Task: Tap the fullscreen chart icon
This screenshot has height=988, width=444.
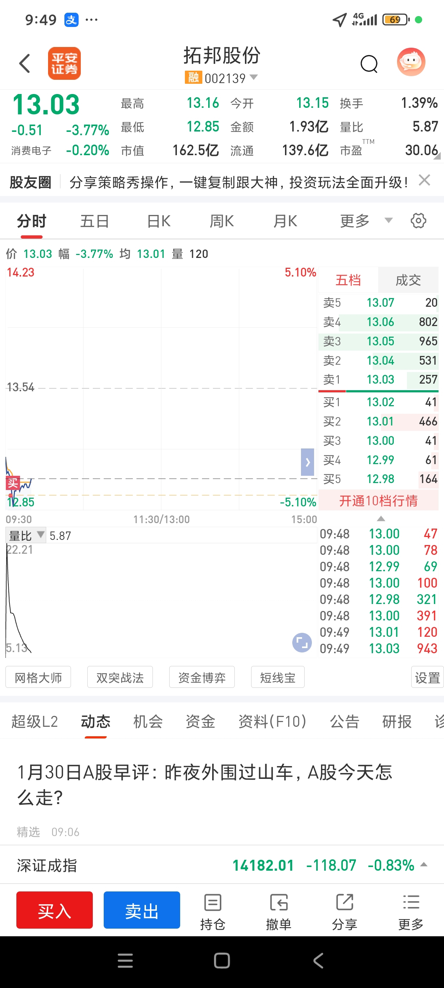Action: click(302, 642)
